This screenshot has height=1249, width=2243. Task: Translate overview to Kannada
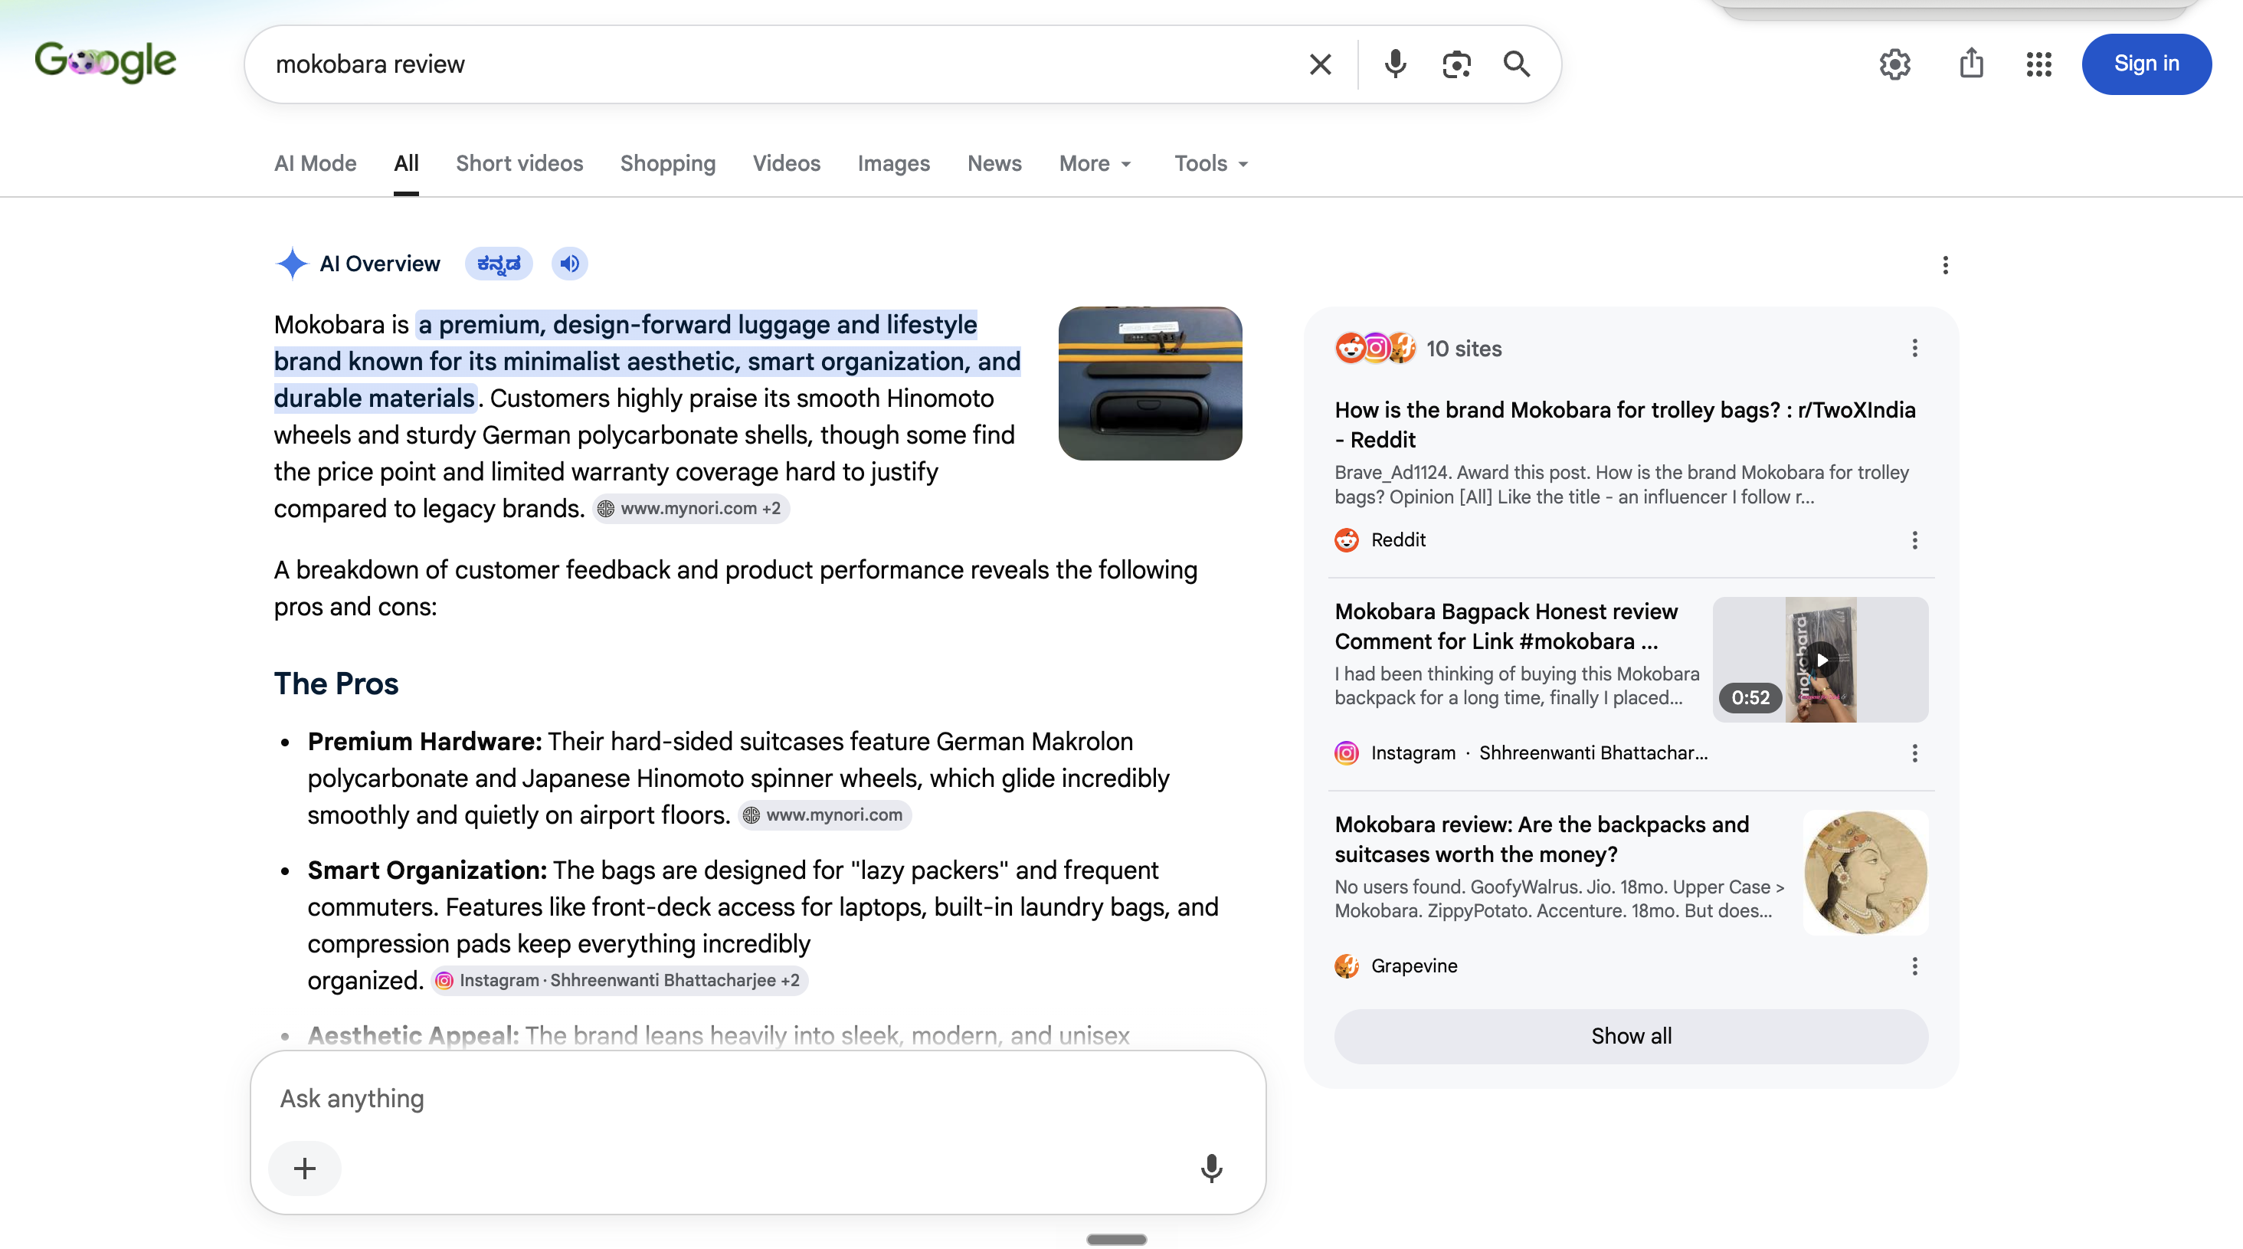(x=498, y=264)
